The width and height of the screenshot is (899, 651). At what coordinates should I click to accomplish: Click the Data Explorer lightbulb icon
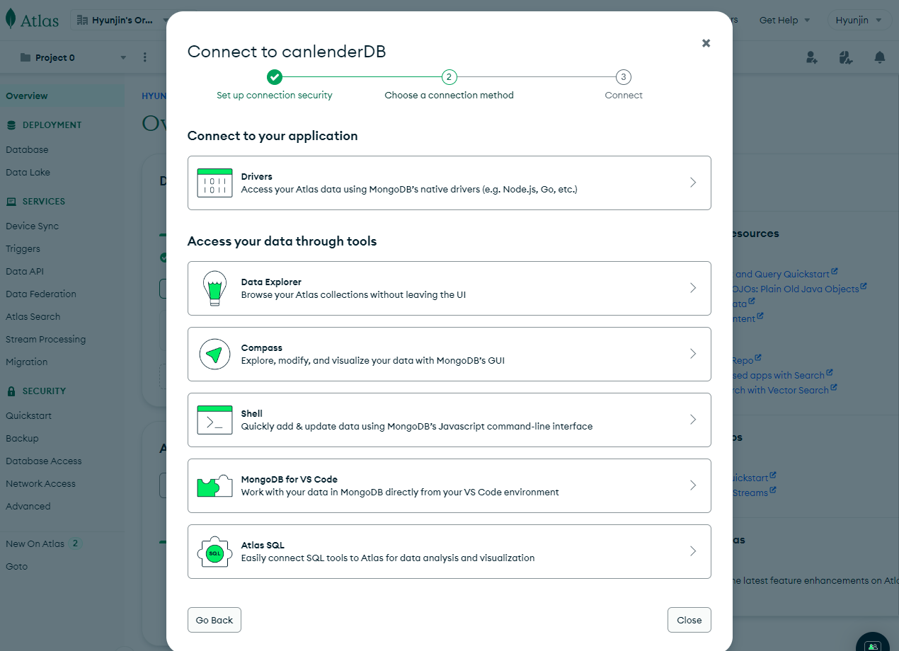214,288
